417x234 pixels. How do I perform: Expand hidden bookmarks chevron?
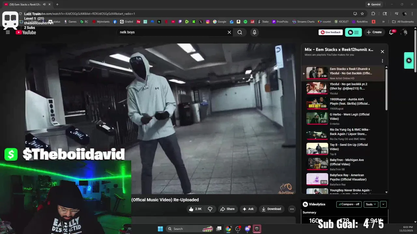tap(383, 22)
